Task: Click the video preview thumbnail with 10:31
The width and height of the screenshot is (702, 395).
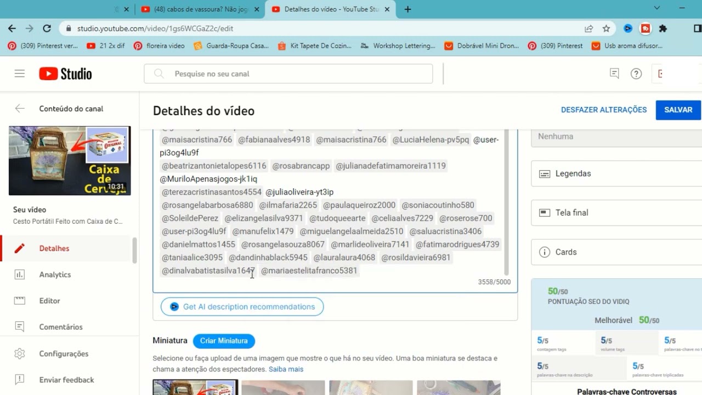Action: [x=70, y=161]
